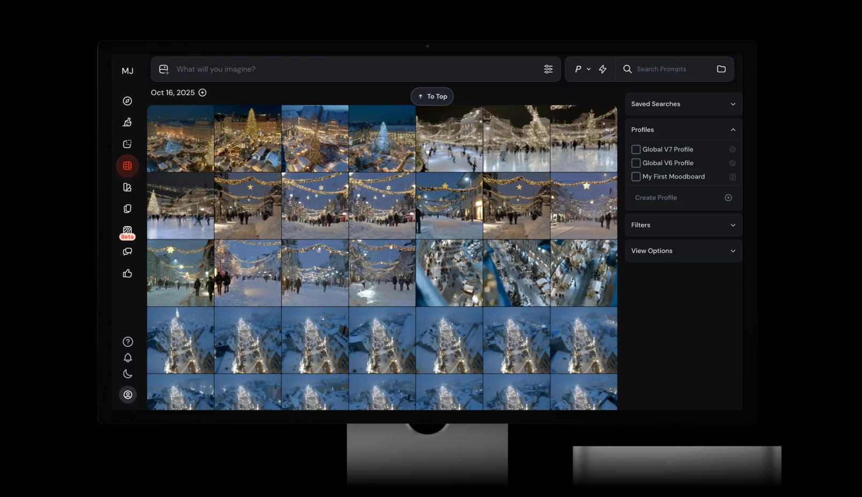This screenshot has width=862, height=497.
Task: Open prompt settings sliders icon
Action: [x=548, y=69]
